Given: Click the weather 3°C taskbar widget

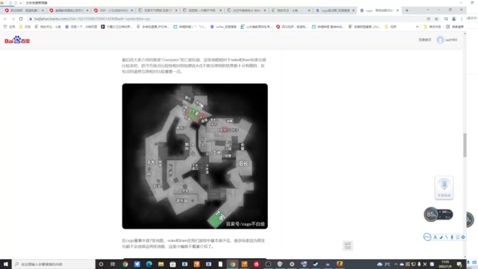Looking at the screenshot, I should [384, 264].
